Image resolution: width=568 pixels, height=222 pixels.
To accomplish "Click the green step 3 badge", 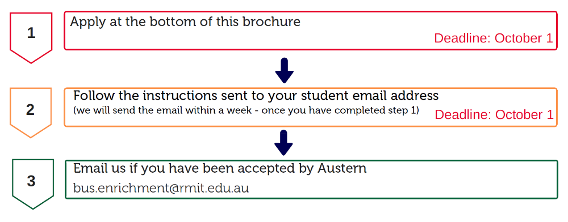I will tap(32, 184).
